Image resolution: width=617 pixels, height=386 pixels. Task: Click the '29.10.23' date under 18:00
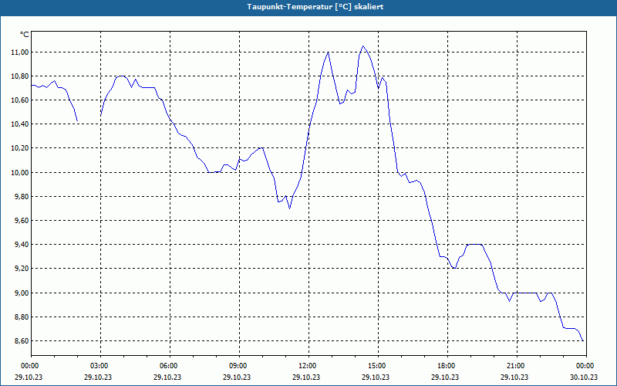(445, 378)
